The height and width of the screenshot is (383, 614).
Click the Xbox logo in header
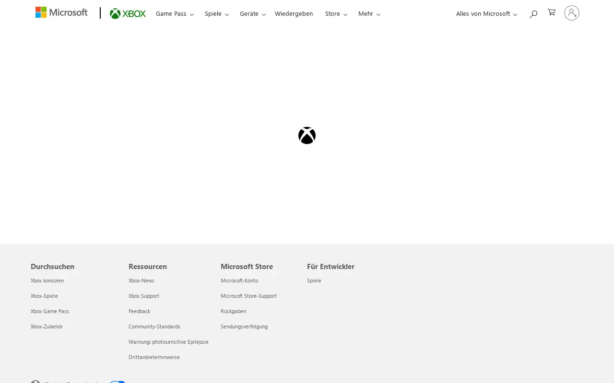tap(128, 13)
